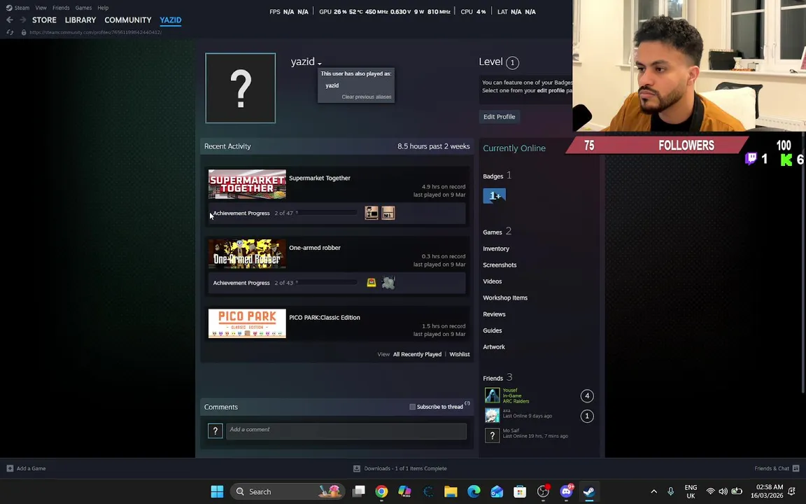Open the Videos link
806x504 pixels.
point(493,281)
